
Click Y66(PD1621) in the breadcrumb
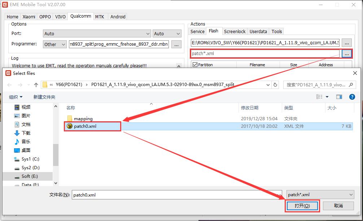click(x=69, y=85)
